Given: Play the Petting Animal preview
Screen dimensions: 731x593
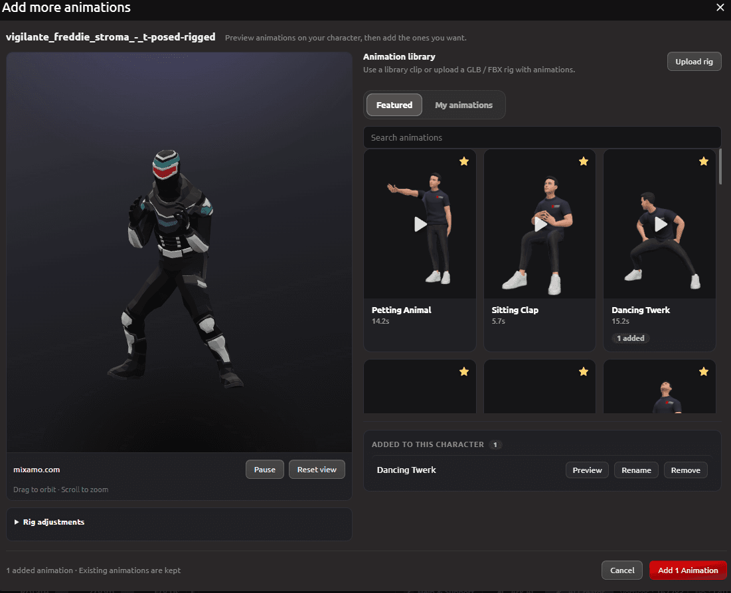Looking at the screenshot, I should pos(420,224).
